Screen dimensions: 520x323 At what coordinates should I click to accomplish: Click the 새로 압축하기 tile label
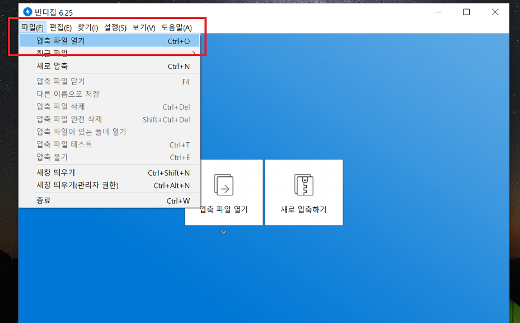tap(304, 209)
